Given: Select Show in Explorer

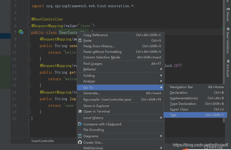Looking at the screenshot, I should point(121,106).
